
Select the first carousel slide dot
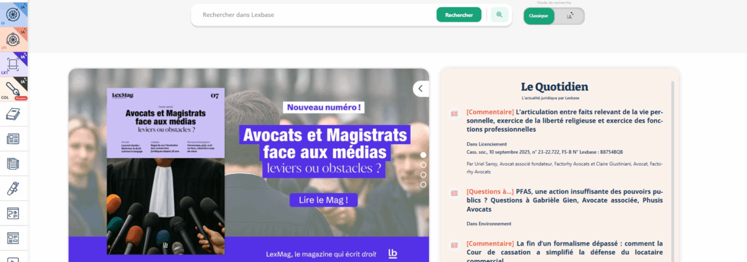[x=423, y=155]
